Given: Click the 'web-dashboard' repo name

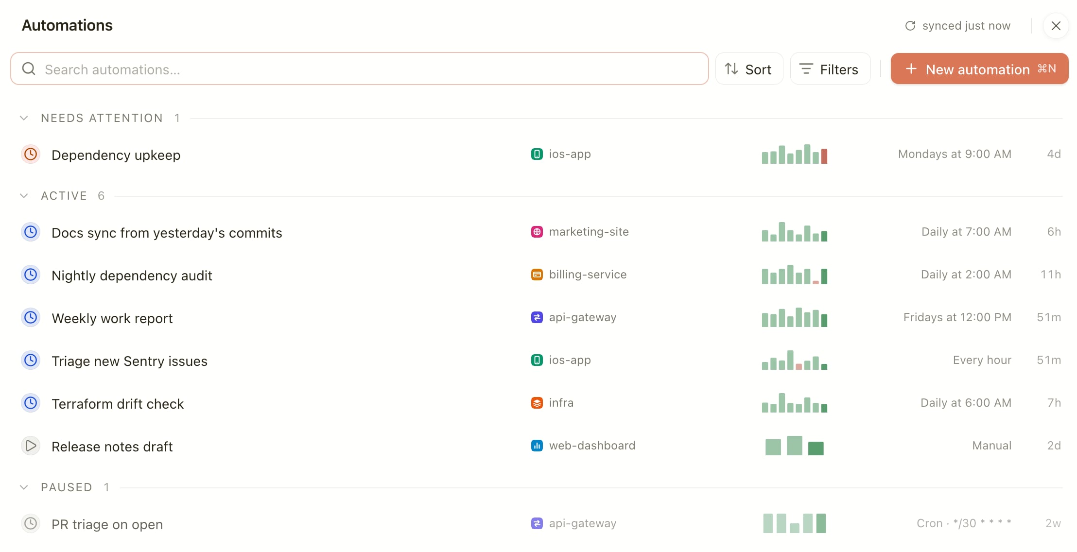Looking at the screenshot, I should click(592, 446).
